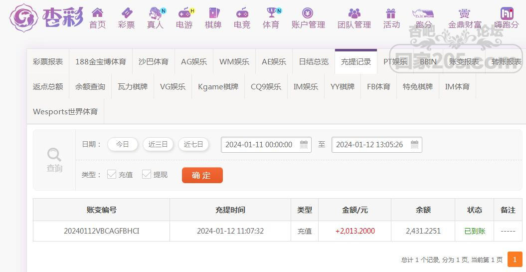Image resolution: width=526 pixels, height=272 pixels.
Task: Switch to AE娱乐 tab
Action: pos(274,62)
